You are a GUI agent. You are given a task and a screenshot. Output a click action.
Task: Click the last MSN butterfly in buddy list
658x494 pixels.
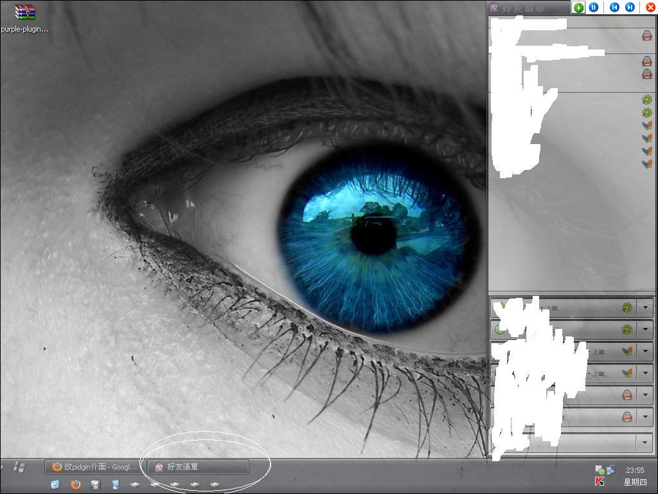(646, 164)
